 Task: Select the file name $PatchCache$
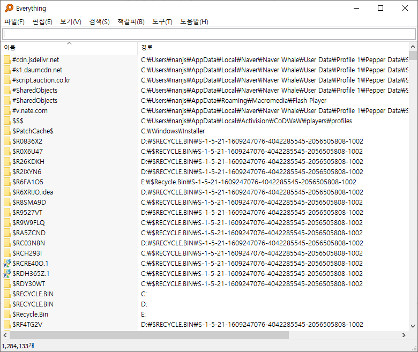(x=33, y=131)
